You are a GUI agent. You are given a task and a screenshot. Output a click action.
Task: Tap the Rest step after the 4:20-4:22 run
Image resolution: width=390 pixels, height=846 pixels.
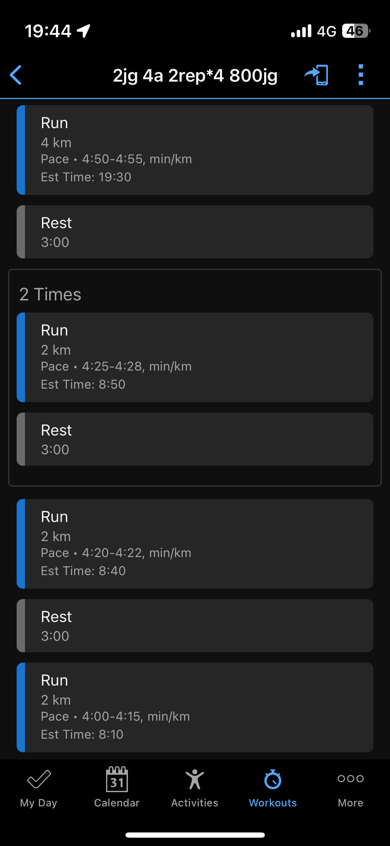pyautogui.click(x=195, y=625)
